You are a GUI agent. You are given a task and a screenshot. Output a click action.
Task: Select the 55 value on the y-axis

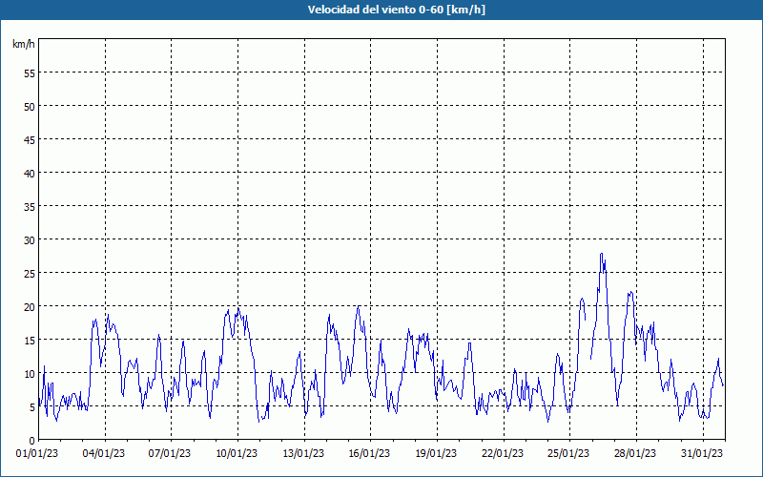(x=30, y=73)
